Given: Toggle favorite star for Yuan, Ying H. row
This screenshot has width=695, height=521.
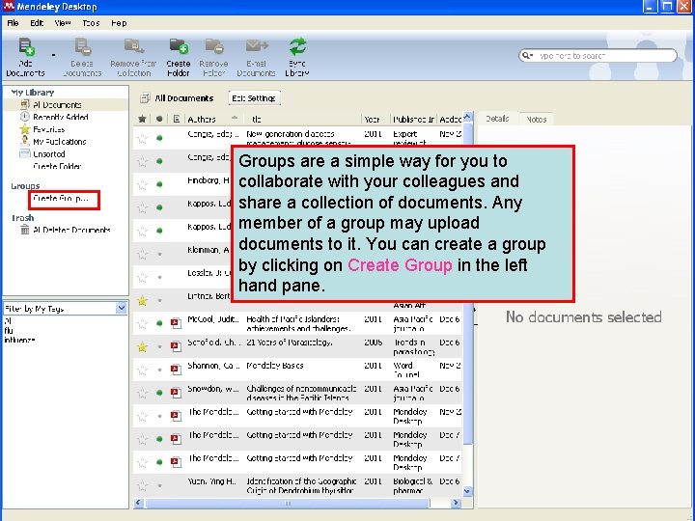Looking at the screenshot, I should pyautogui.click(x=142, y=485).
